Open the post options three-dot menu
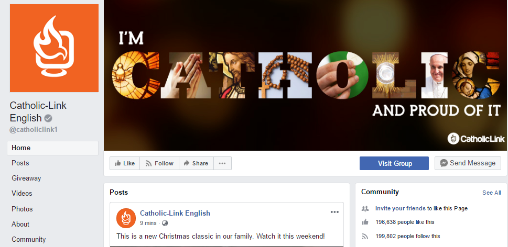 click(334, 212)
